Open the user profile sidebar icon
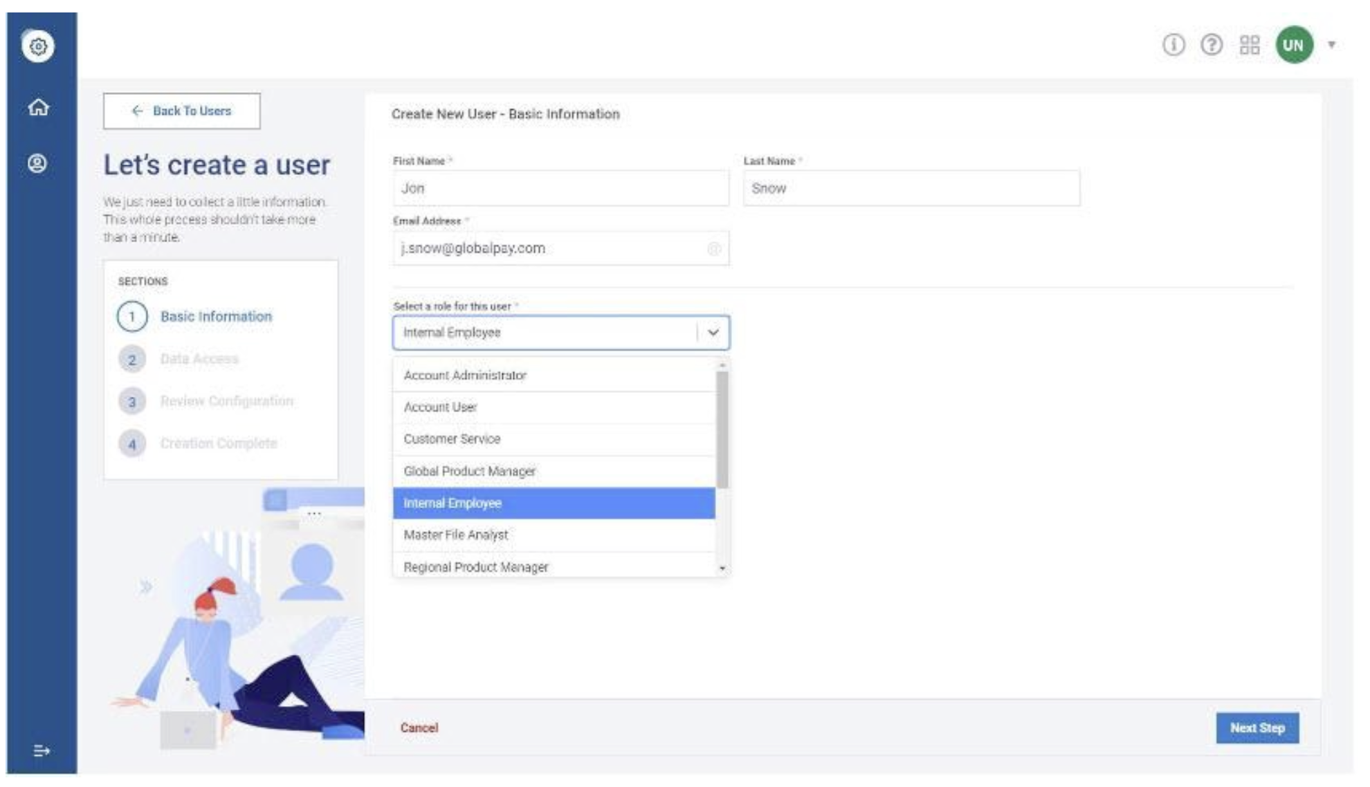1370x787 pixels. (37, 164)
